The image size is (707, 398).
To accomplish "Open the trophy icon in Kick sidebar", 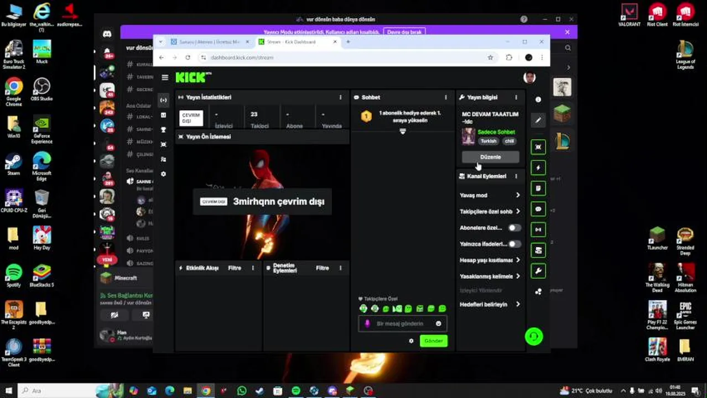I will [163, 129].
